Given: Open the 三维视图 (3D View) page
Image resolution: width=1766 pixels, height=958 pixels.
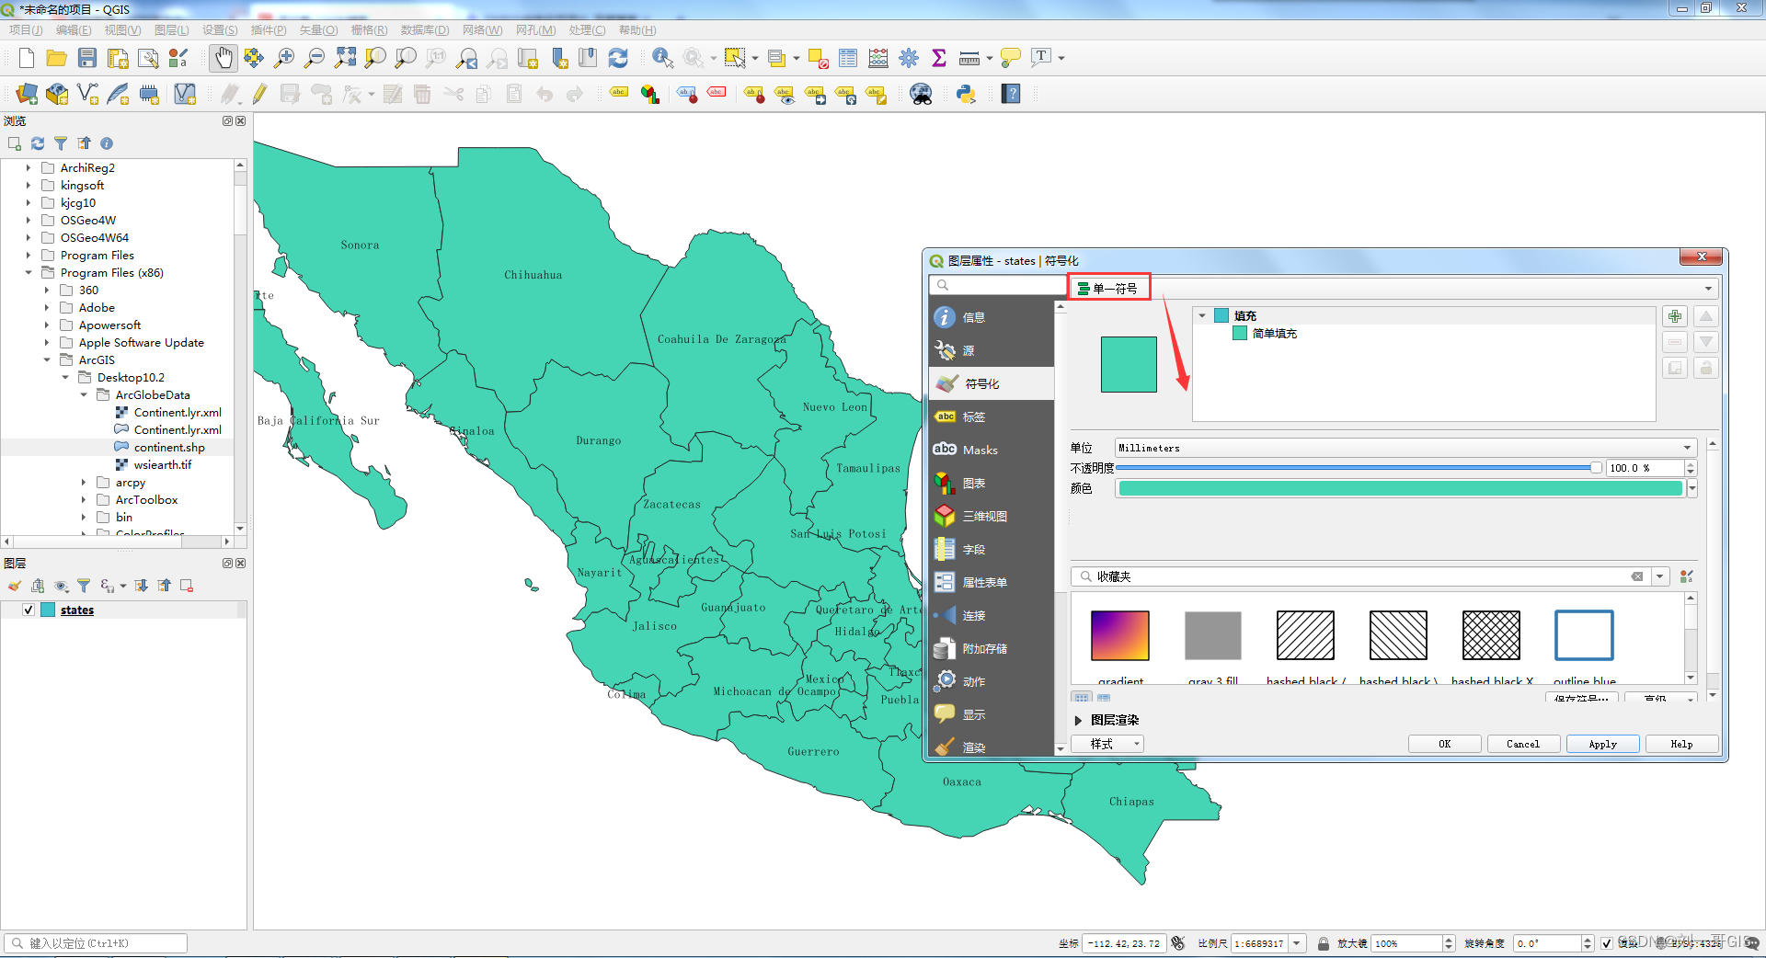Looking at the screenshot, I should click(x=991, y=516).
